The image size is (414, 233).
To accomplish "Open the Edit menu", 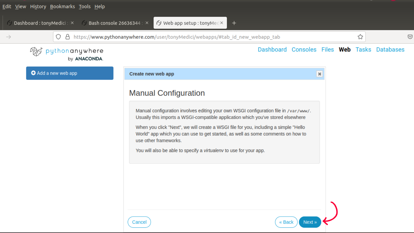I will pos(7,7).
